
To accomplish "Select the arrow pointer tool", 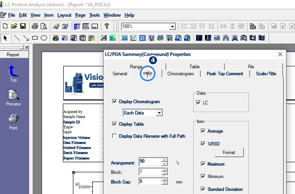I will pyautogui.click(x=5, y=38).
